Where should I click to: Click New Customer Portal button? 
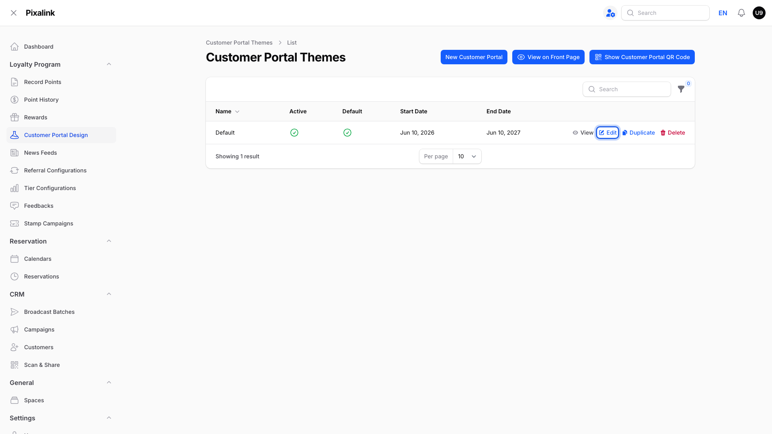coord(474,57)
